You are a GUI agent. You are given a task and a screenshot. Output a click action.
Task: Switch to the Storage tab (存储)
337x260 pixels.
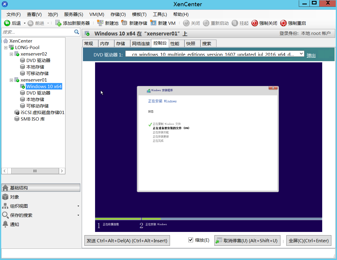122,43
